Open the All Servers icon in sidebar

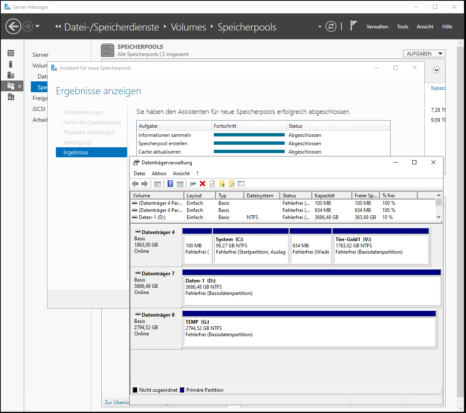[x=11, y=75]
